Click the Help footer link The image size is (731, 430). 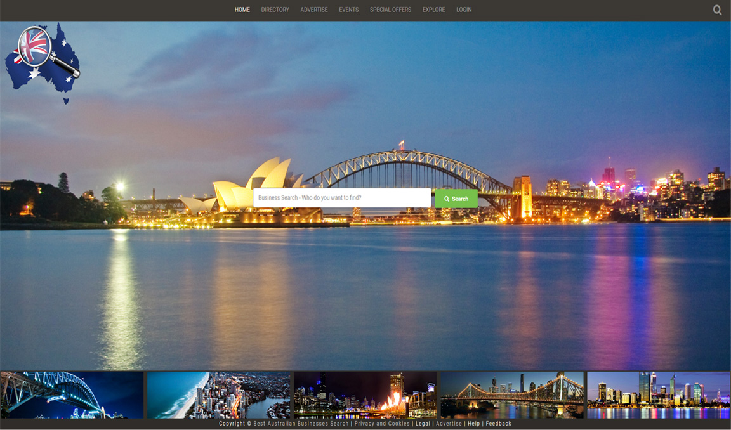click(x=473, y=423)
